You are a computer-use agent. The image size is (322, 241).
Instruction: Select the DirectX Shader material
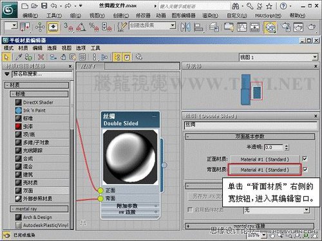pyautogui.click(x=42, y=102)
